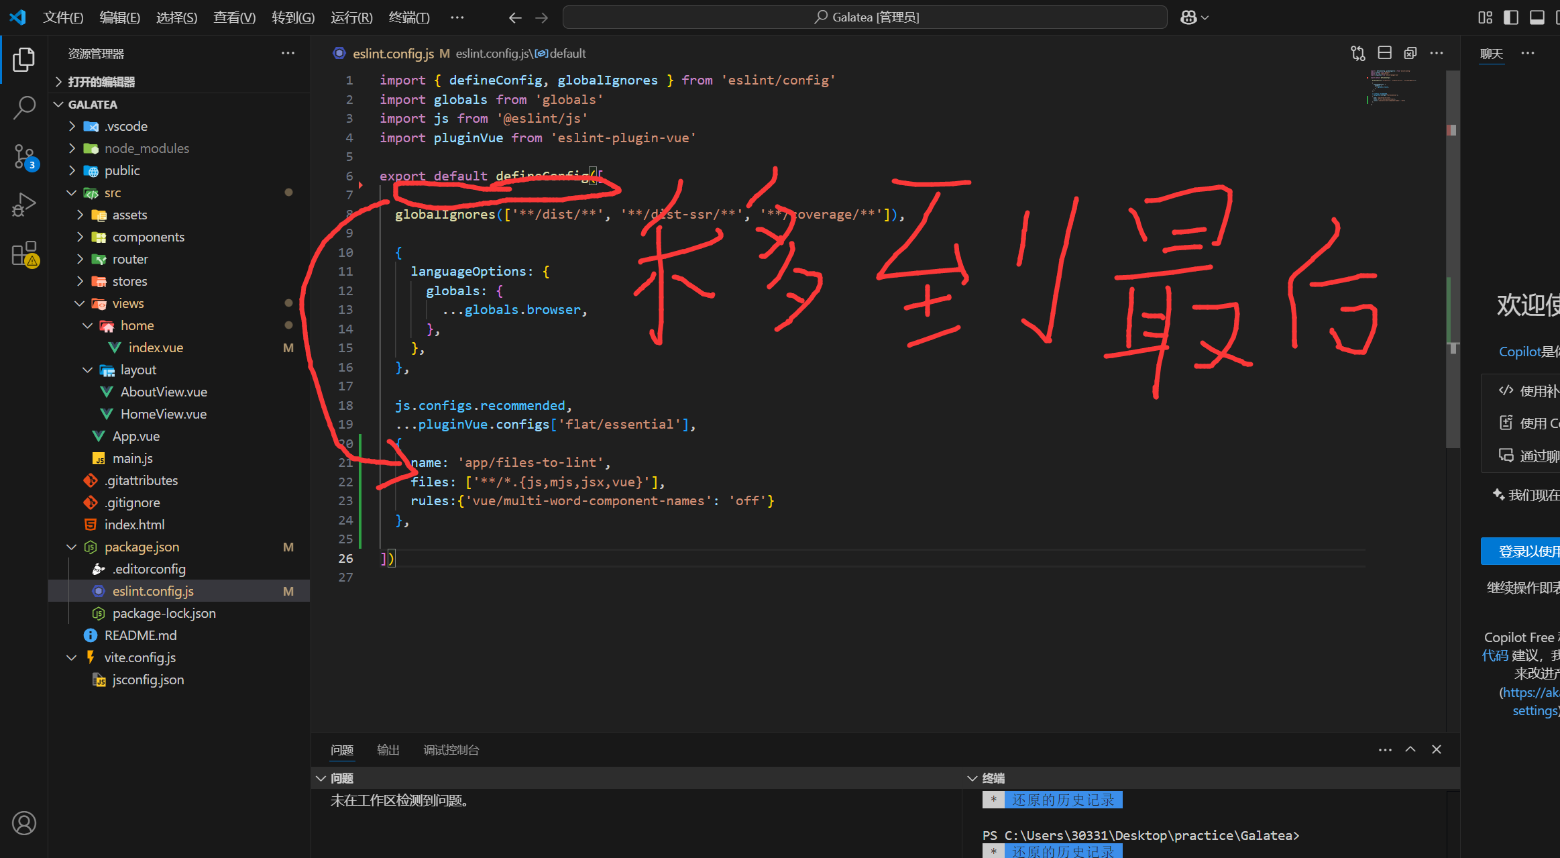Click the Galatea command center search box
1560x858 pixels.
pyautogui.click(x=865, y=17)
